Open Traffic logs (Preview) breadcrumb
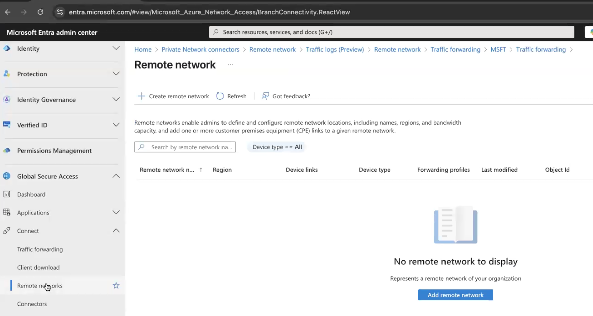This screenshot has height=316, width=593. [x=335, y=49]
